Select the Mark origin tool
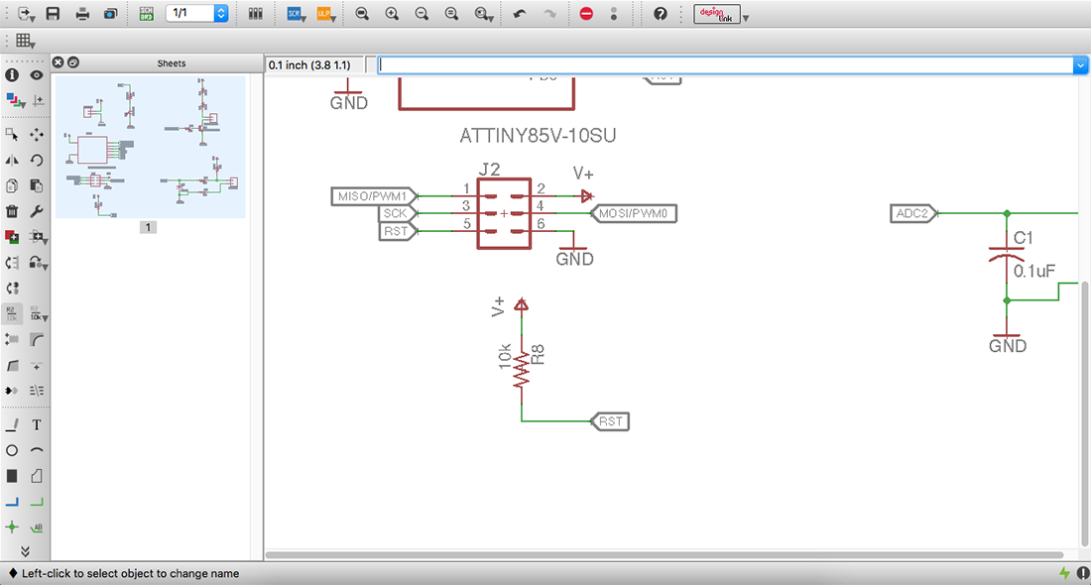The image size is (1091, 585). (x=38, y=101)
